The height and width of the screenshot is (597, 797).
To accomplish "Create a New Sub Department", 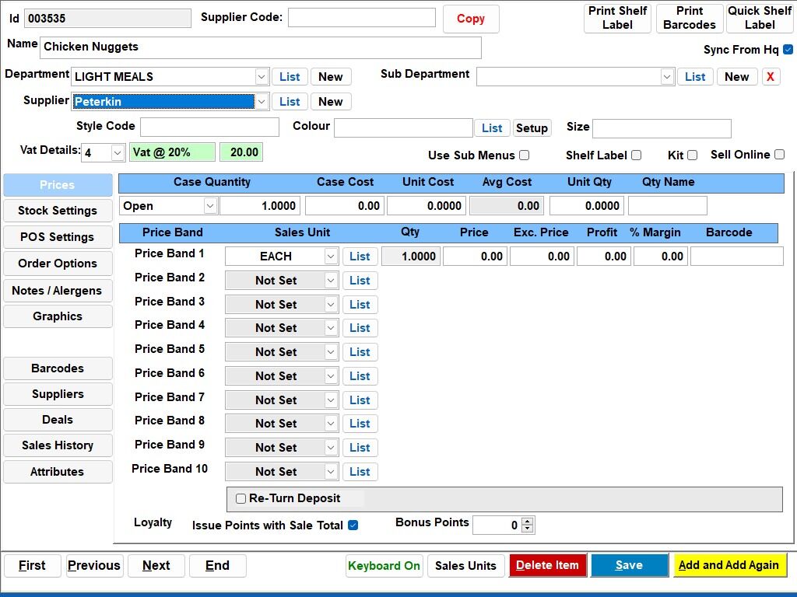I will click(736, 77).
